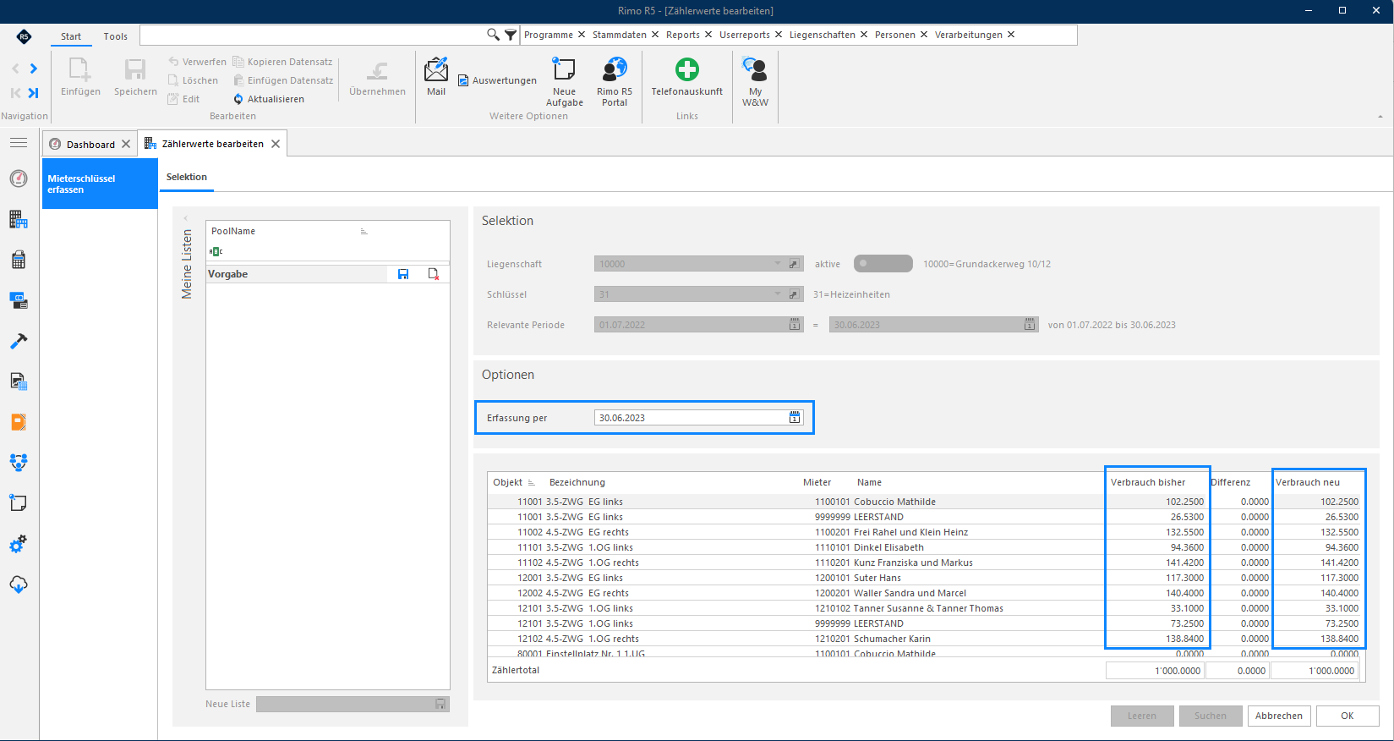Screen dimensions: 1394x741
Task: Open calendar for period start 01.07.2022
Action: (795, 325)
